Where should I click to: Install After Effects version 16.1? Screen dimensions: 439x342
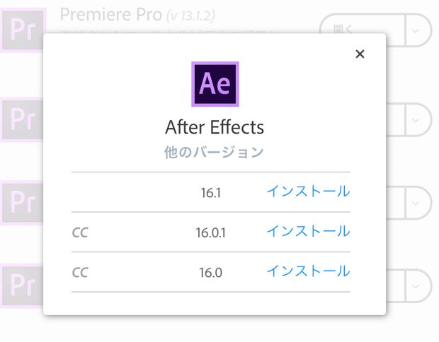click(x=309, y=191)
